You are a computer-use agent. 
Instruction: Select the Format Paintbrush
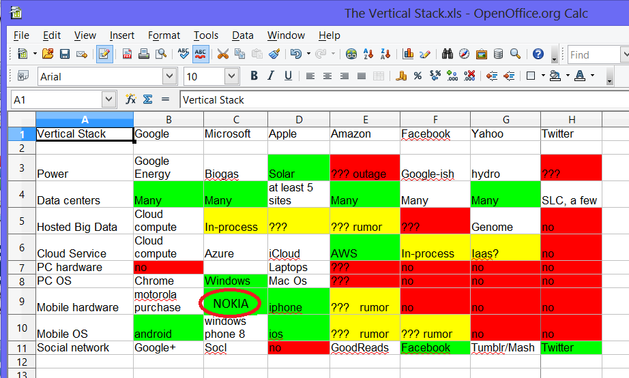pyautogui.click(x=274, y=54)
